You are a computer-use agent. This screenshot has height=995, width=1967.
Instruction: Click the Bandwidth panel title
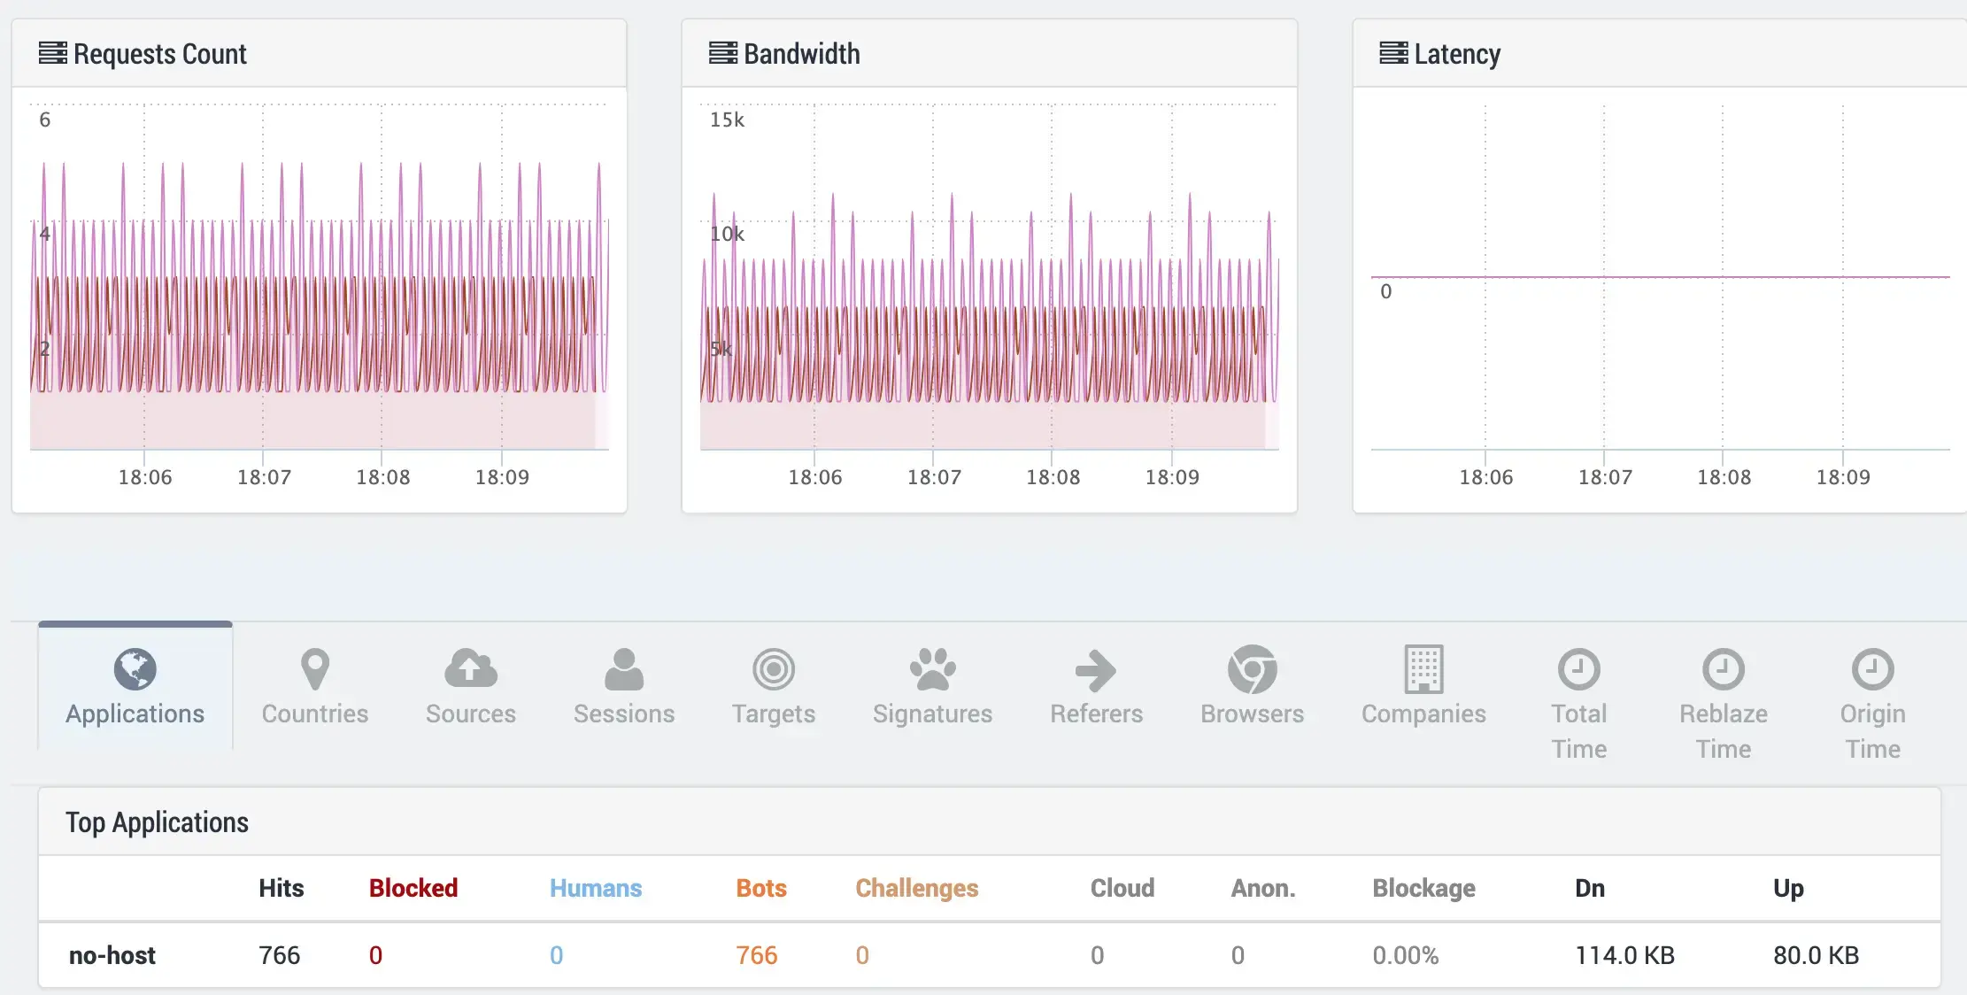[x=802, y=54]
